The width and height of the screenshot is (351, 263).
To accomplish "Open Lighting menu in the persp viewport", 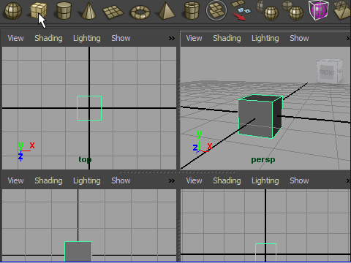I will 265,38.
